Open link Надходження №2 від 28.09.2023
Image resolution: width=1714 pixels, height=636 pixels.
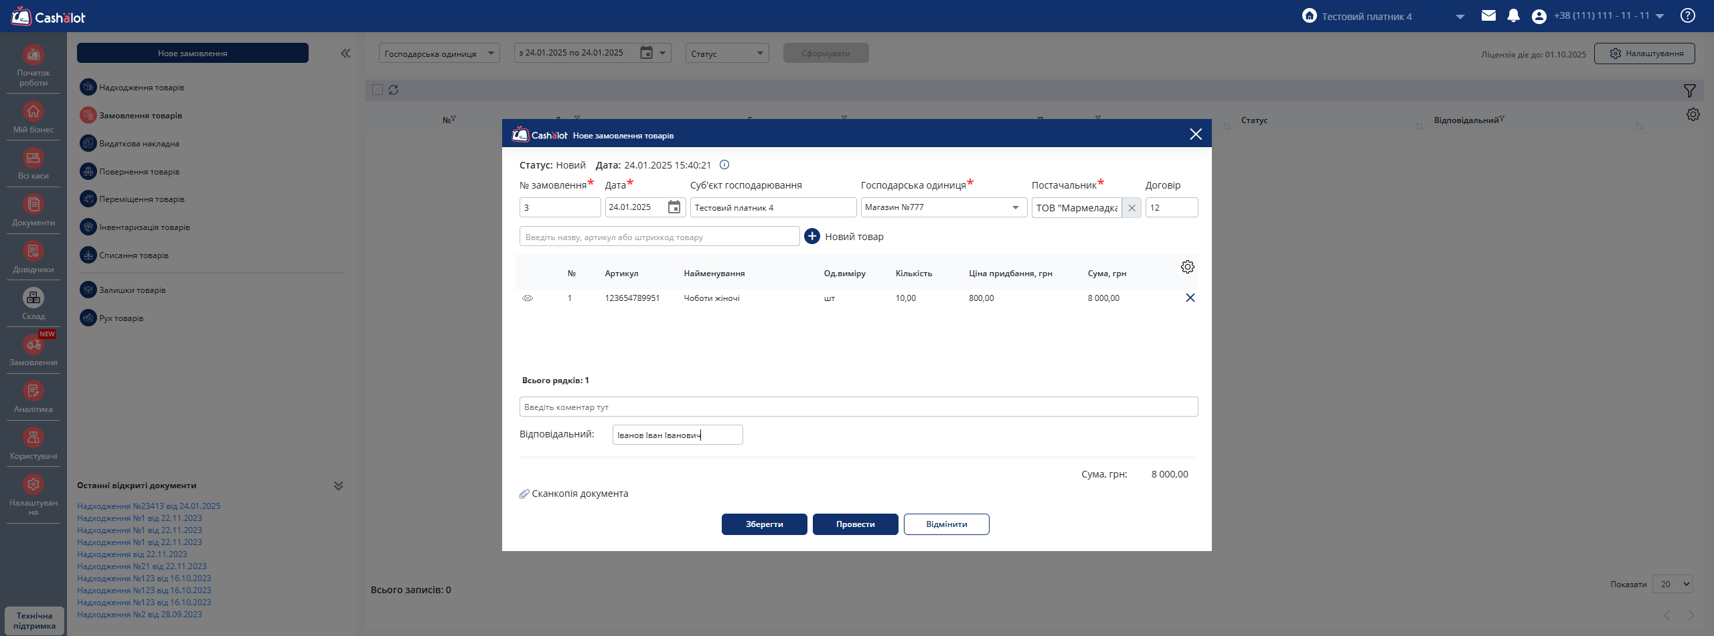(139, 615)
